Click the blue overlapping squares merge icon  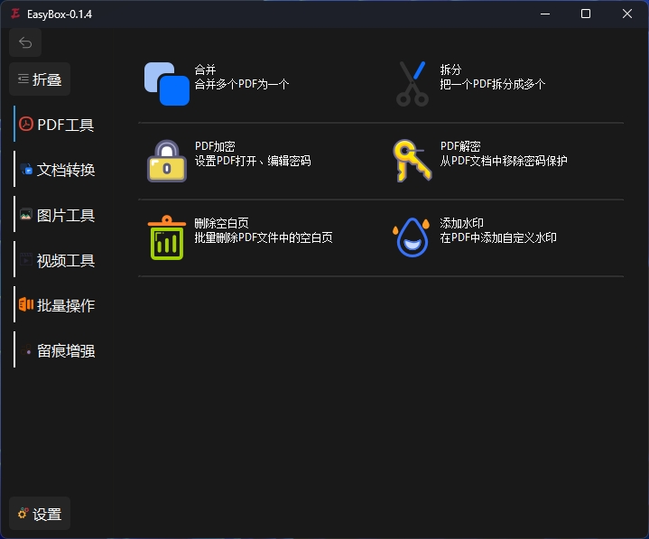click(167, 84)
